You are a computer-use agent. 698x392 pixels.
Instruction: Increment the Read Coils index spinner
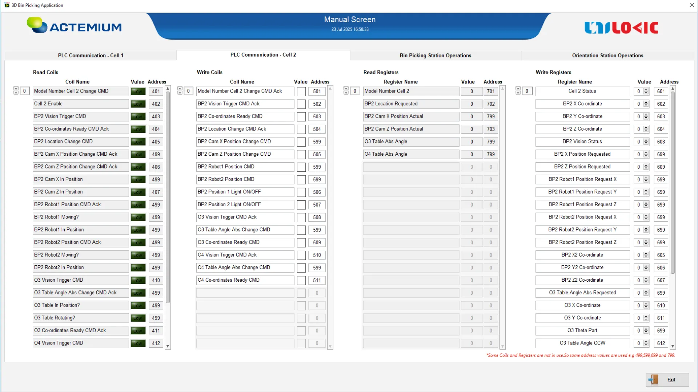click(16, 89)
